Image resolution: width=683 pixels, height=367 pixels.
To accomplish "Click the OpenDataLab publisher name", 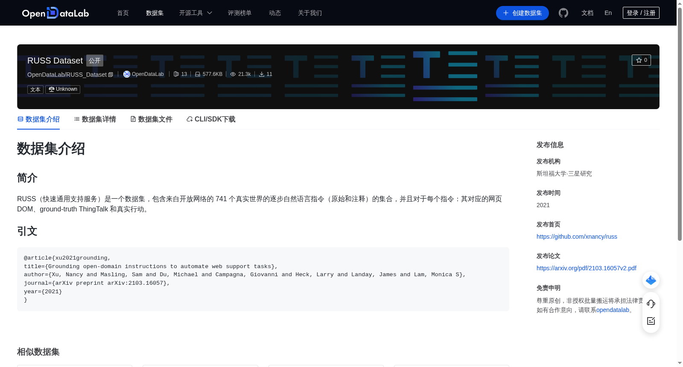I will click(x=148, y=74).
